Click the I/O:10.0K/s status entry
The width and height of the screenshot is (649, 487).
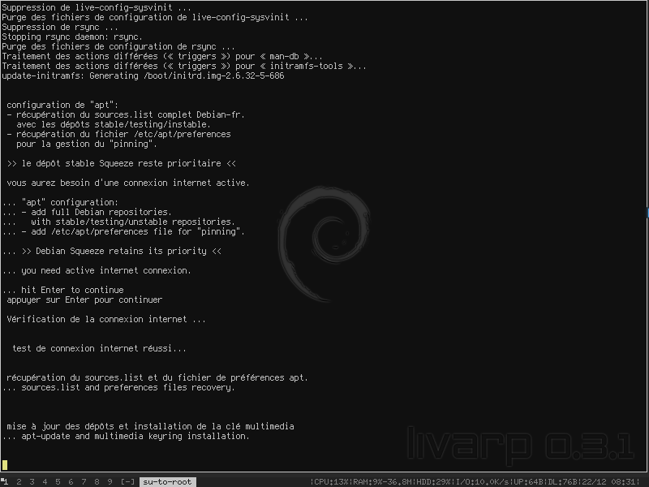[x=483, y=481]
